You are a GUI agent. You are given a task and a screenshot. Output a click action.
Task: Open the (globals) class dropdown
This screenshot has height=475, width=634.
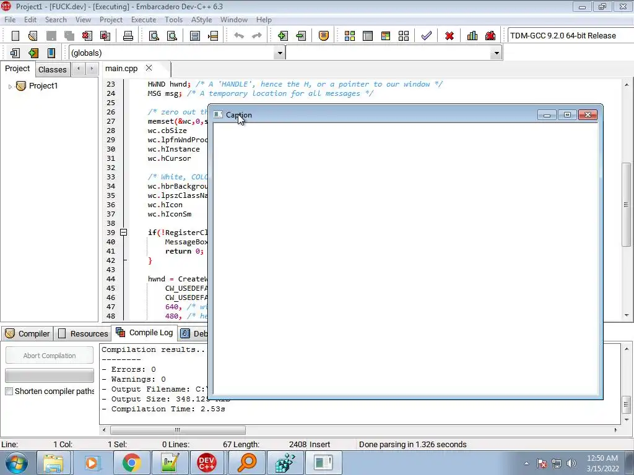pos(279,53)
